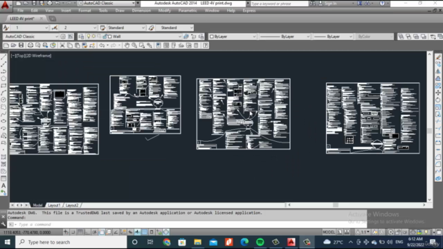
Task: Select the Line draw tool
Action: click(3, 57)
